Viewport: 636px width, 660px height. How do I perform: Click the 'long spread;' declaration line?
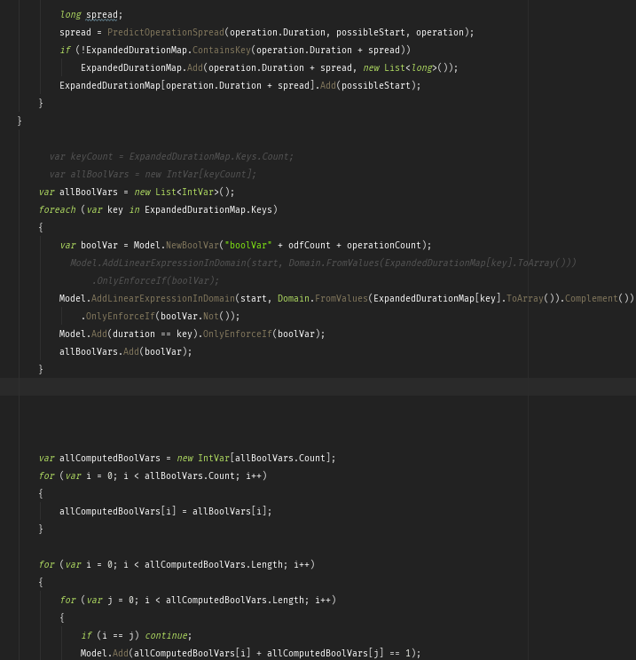(x=91, y=15)
